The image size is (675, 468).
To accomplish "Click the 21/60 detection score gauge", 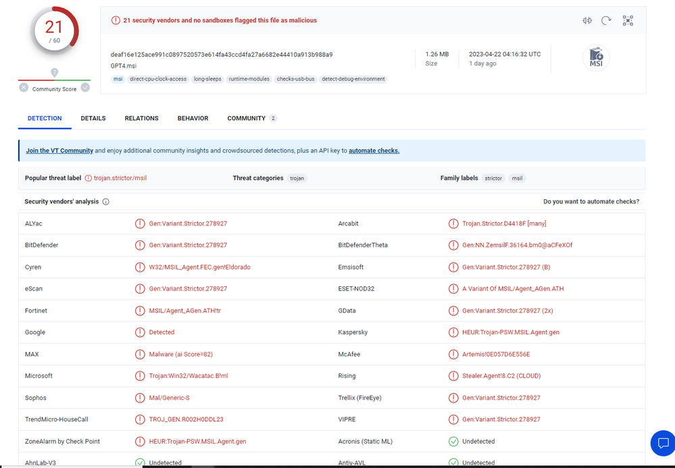I will pyautogui.click(x=54, y=31).
